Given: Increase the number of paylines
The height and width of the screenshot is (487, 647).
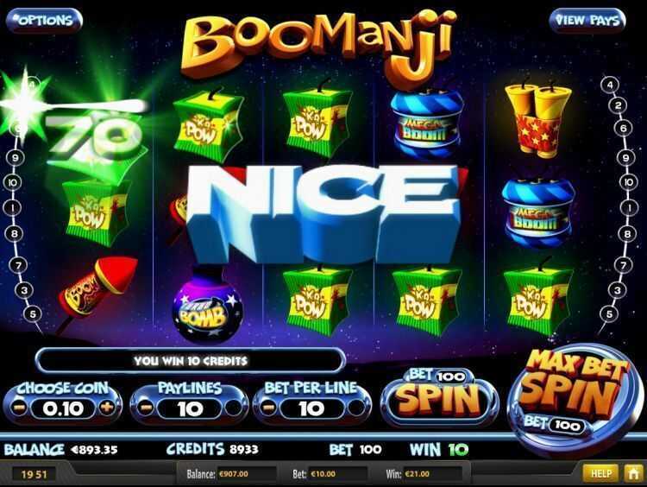Looking at the screenshot, I should (x=234, y=408).
